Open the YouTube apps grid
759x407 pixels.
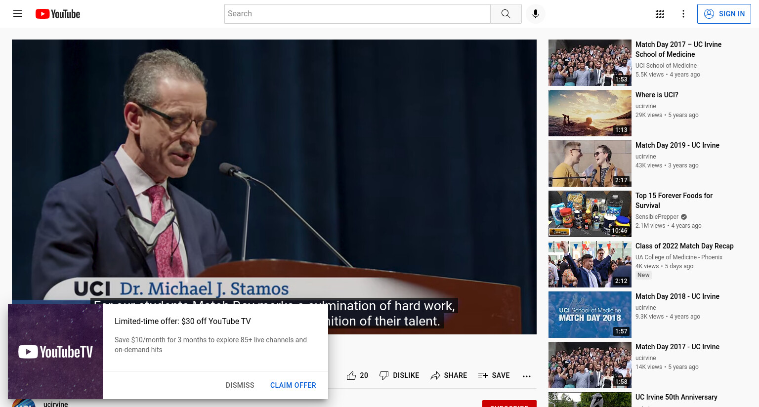(660, 14)
